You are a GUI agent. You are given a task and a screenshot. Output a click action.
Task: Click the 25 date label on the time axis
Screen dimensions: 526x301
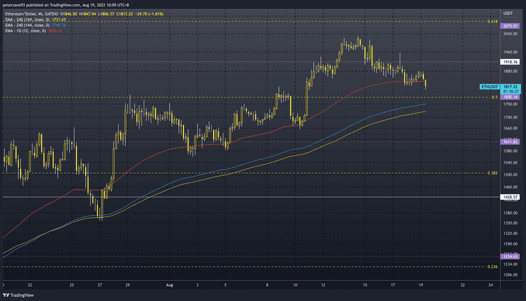(72, 285)
